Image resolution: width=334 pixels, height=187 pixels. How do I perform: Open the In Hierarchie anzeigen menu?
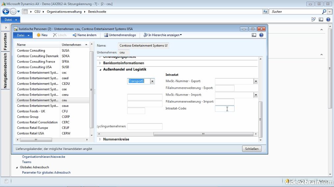163,35
